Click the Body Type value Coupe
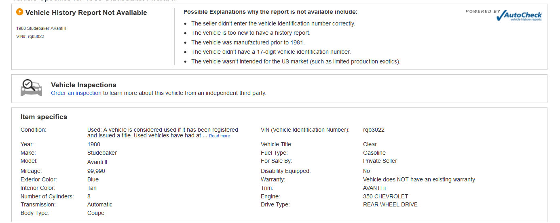 click(x=96, y=213)
